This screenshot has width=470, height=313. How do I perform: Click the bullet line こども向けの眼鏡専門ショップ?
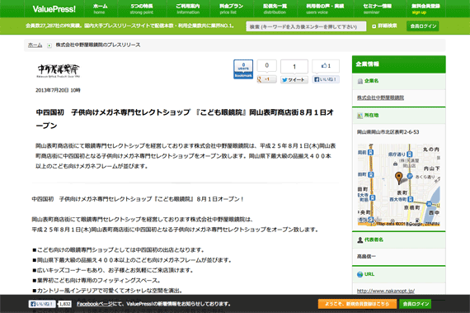[119, 250]
